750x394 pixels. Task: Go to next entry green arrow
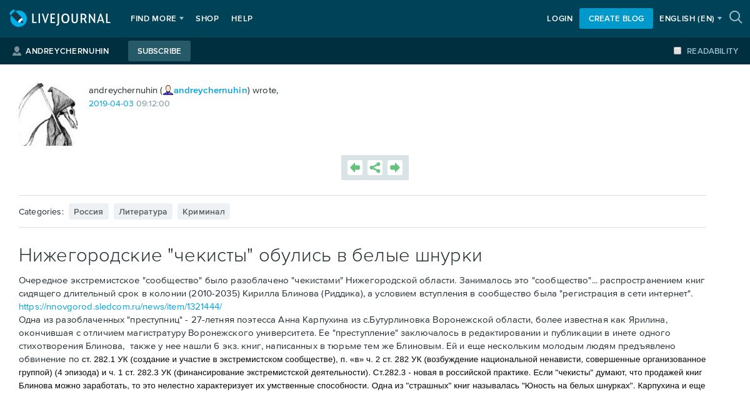tap(395, 168)
